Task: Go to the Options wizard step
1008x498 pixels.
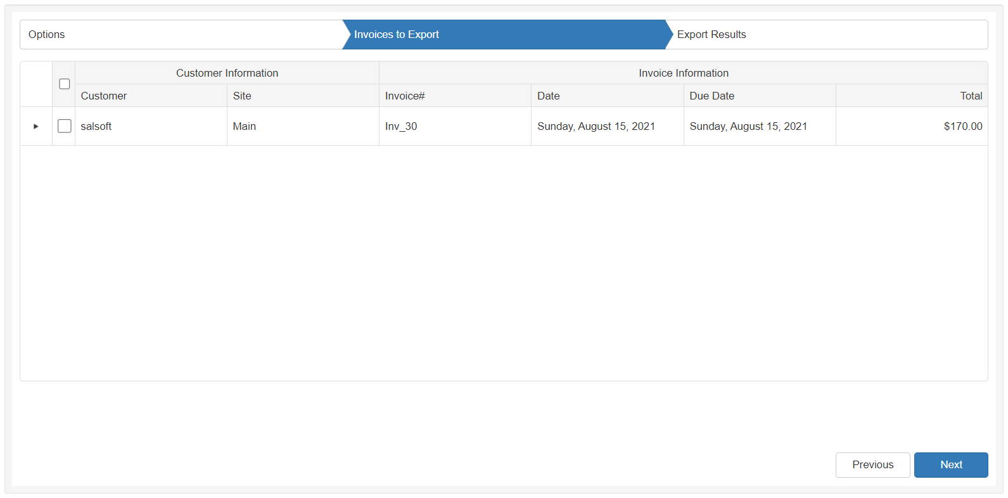Action: pos(47,35)
